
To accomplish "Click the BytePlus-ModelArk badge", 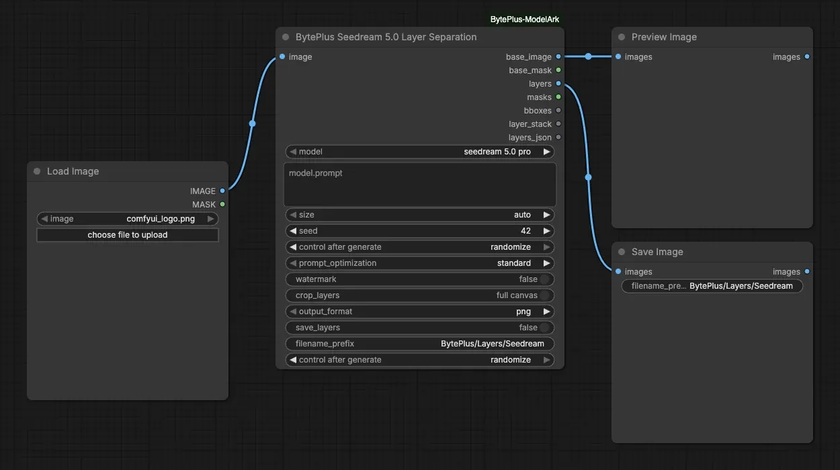I will (525, 19).
